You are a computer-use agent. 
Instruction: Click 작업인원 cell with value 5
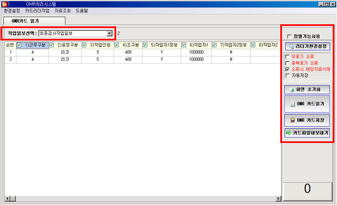click(98, 59)
